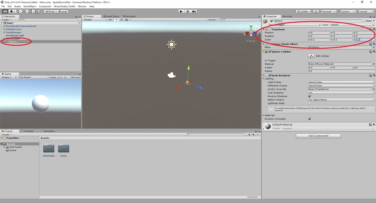The width and height of the screenshot is (376, 203).
Task: Open the Window menu
Action: tap(82, 7)
